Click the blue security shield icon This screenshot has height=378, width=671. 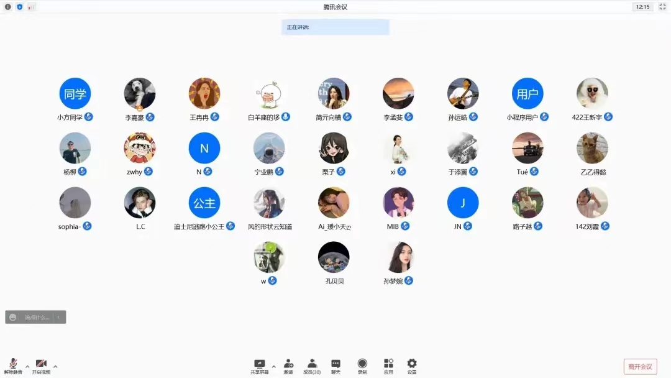coord(20,7)
